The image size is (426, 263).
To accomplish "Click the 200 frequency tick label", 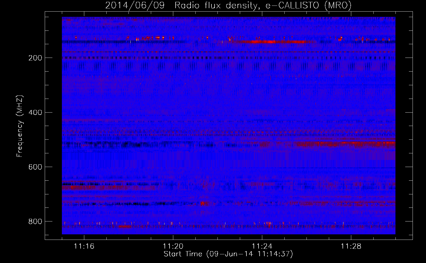I will [x=35, y=58].
